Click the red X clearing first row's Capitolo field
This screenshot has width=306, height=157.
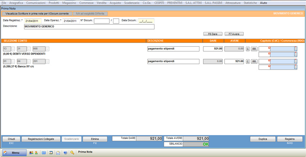tap(269, 47)
